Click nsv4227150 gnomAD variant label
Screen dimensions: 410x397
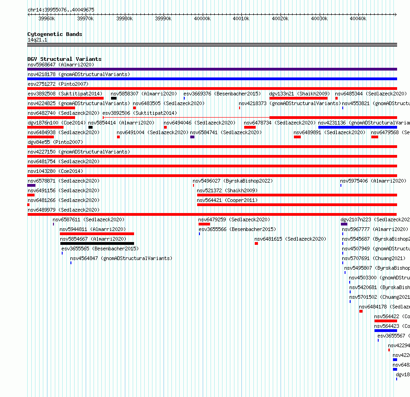click(79, 152)
